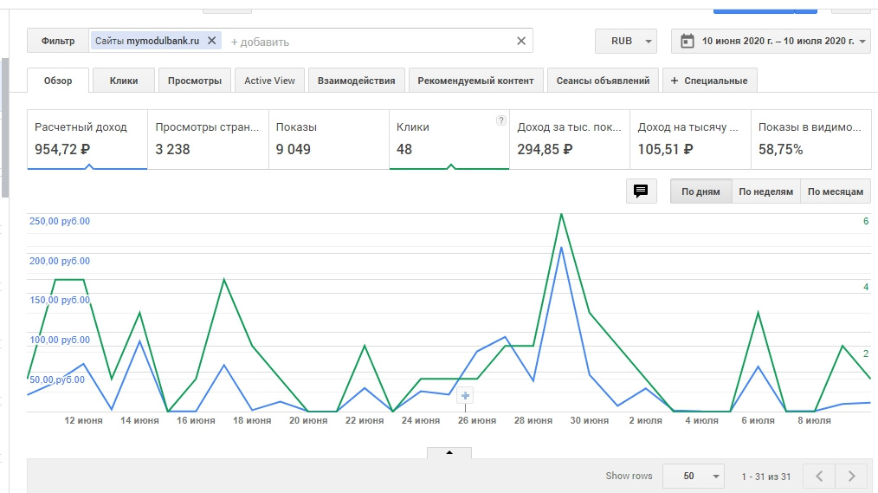This screenshot has height=493, width=878.
Task: Open the Show rows 50 dropdown
Action: pyautogui.click(x=693, y=476)
